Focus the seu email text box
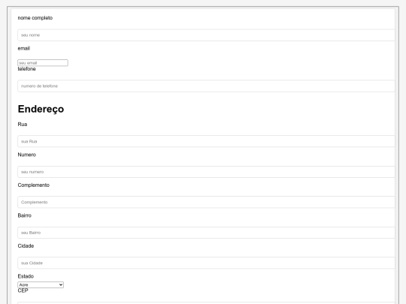This screenshot has width=406, height=304. point(43,63)
